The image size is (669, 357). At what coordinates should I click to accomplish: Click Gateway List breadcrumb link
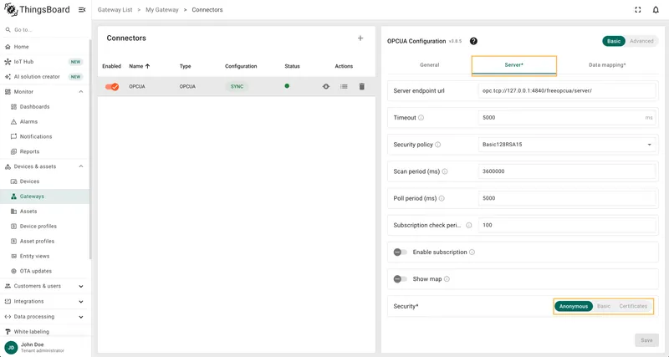pos(115,10)
